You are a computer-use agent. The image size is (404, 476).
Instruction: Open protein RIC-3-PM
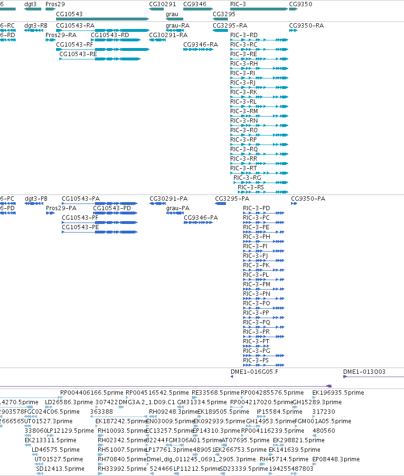(x=263, y=289)
